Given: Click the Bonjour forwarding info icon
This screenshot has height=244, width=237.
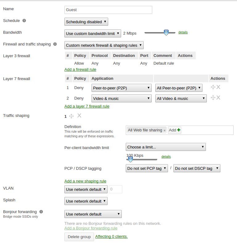Looking at the screenshot, I should coord(41,212).
